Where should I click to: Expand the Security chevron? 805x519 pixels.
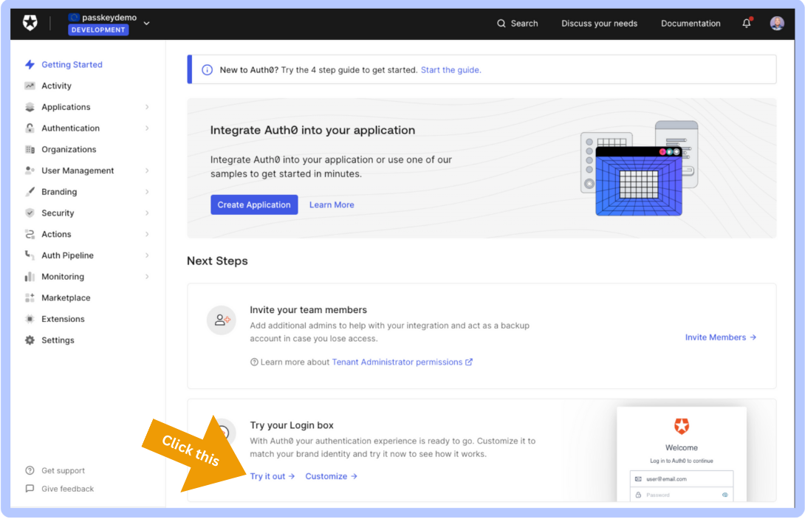click(x=147, y=213)
